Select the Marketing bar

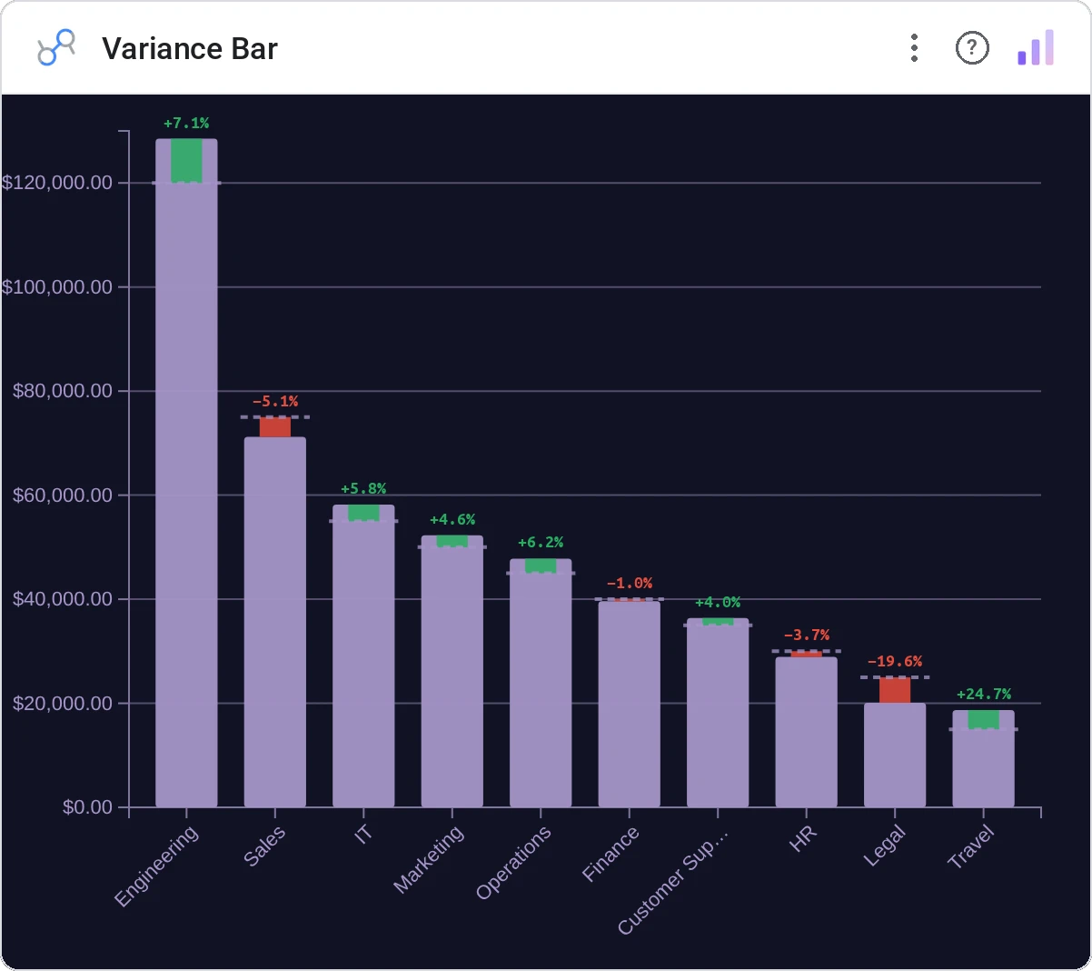point(452,671)
